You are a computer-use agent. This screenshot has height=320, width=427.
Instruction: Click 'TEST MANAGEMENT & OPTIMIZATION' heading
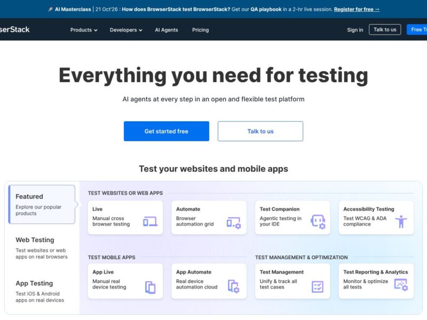coord(301,257)
